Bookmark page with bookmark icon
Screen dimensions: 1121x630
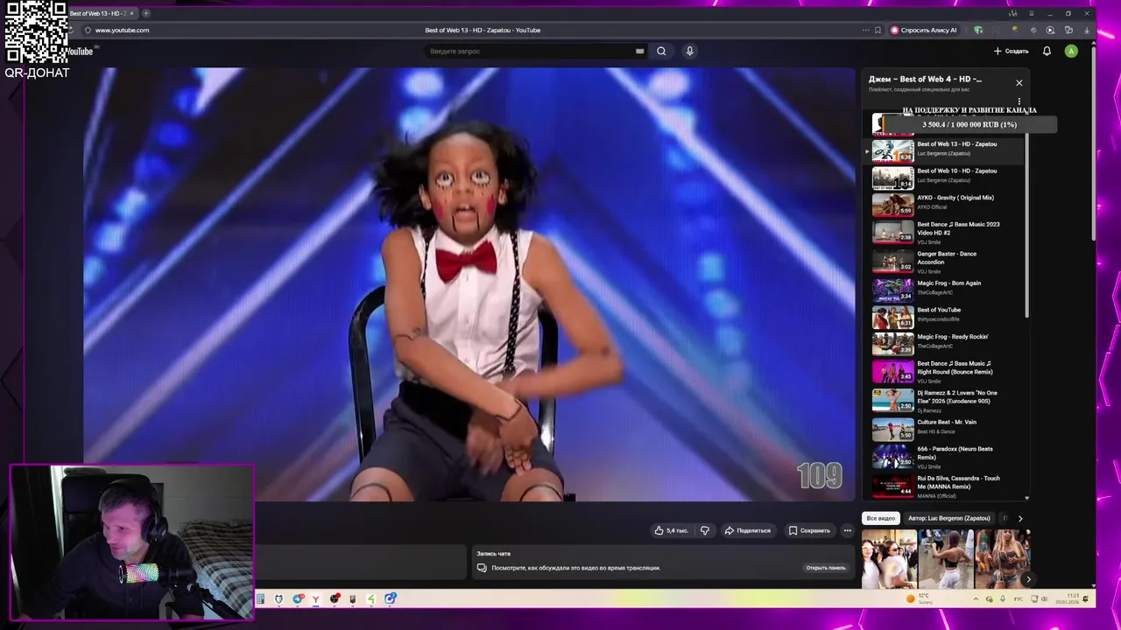pyautogui.click(x=878, y=30)
